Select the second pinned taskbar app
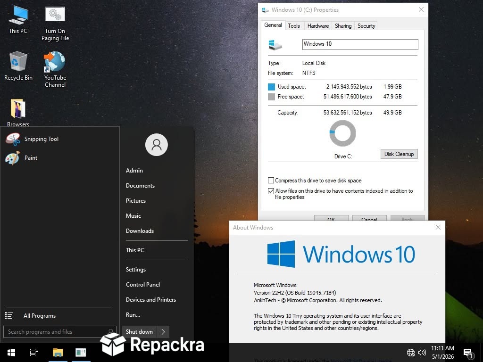483x362 pixels. tap(81, 352)
